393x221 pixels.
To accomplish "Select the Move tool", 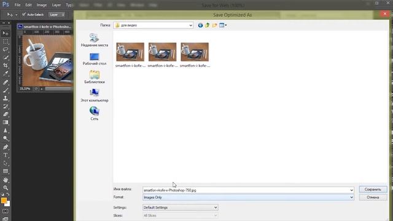I will (6, 33).
